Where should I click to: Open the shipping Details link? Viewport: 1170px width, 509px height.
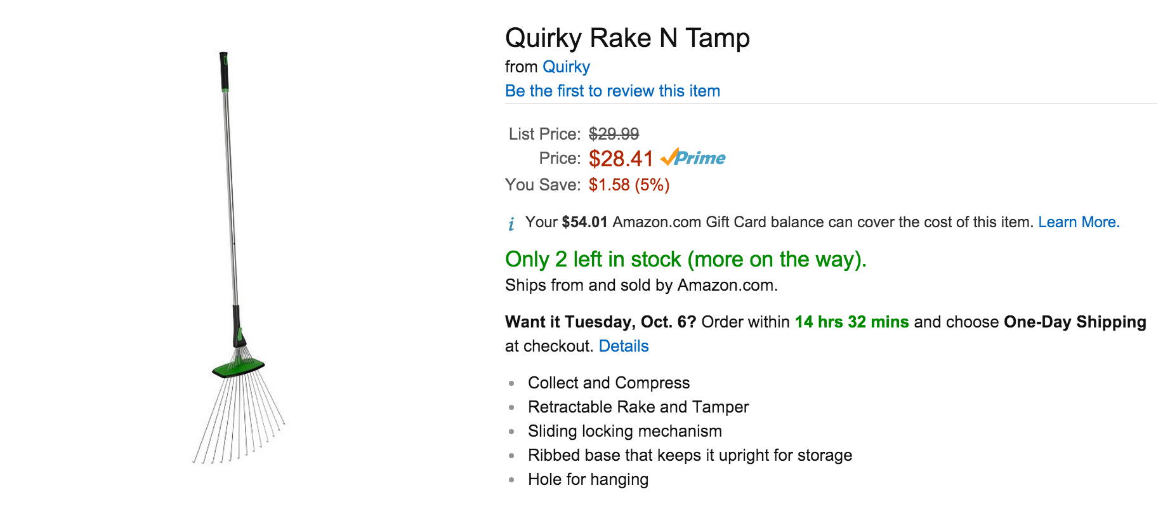point(623,346)
